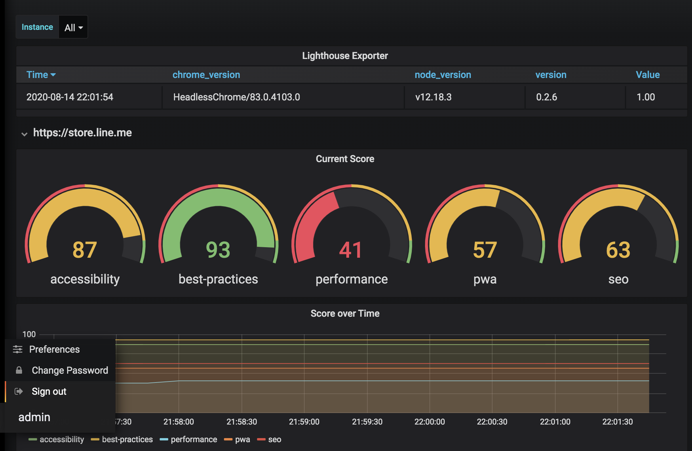Select Sign out menu entry
The width and height of the screenshot is (692, 451).
tap(49, 391)
